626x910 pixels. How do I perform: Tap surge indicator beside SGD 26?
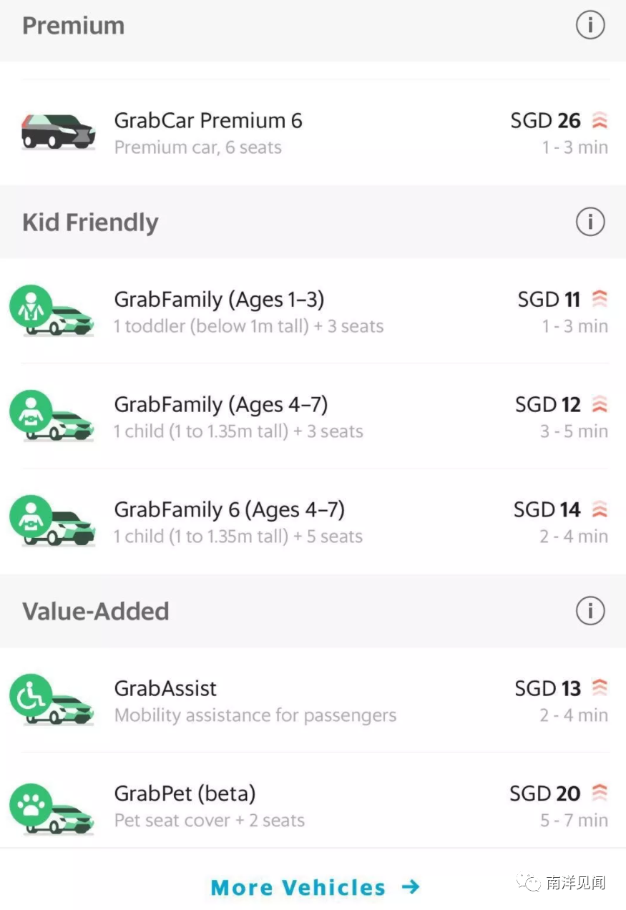(600, 121)
